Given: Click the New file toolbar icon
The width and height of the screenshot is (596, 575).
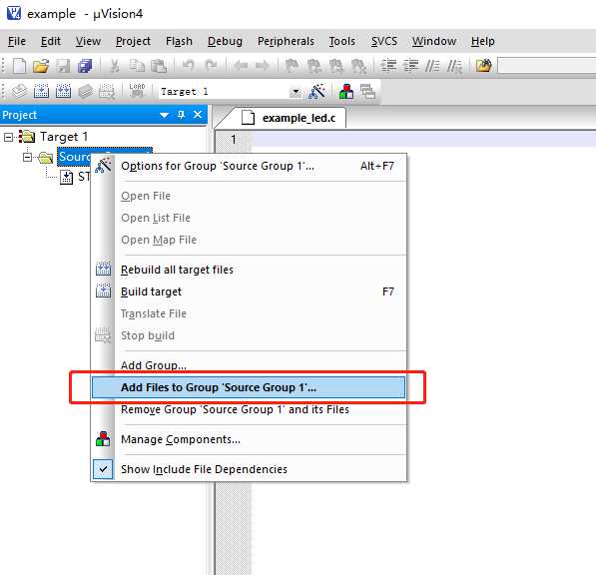Looking at the screenshot, I should 19,66.
